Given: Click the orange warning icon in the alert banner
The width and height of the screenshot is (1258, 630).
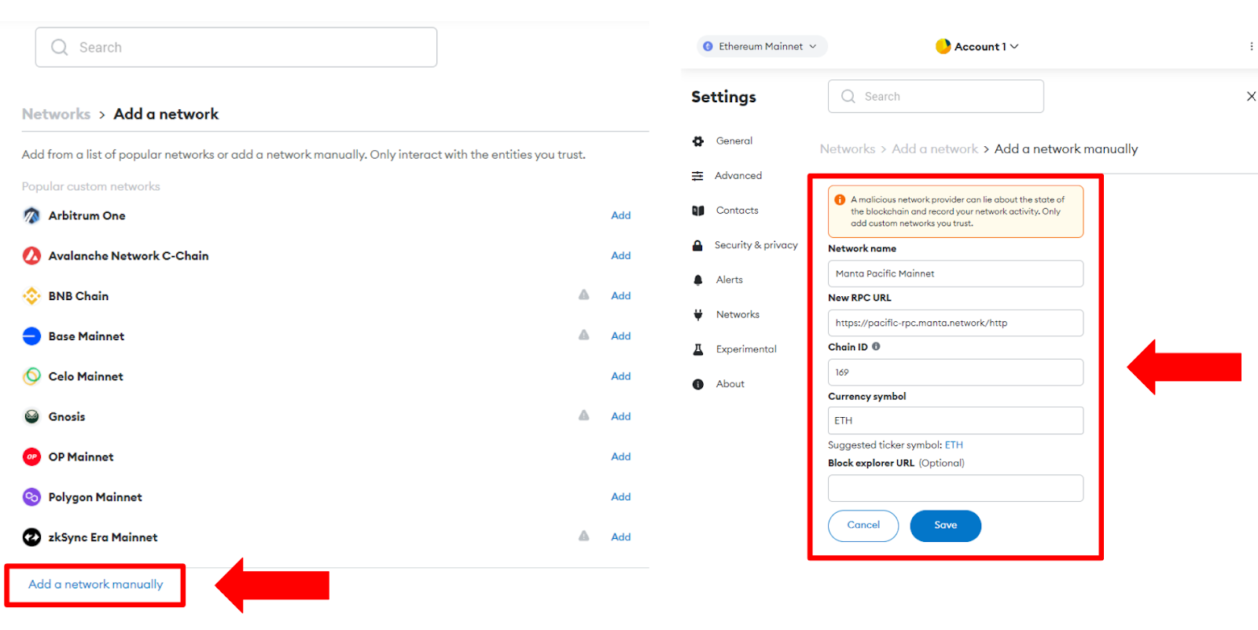Looking at the screenshot, I should 840,200.
